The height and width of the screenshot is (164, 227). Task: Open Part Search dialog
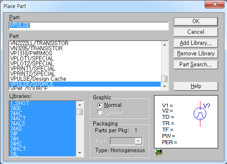196,65
